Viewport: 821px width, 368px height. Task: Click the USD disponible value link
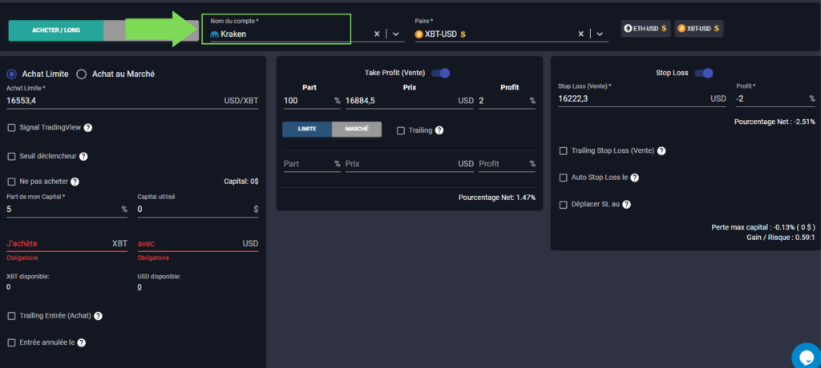140,287
